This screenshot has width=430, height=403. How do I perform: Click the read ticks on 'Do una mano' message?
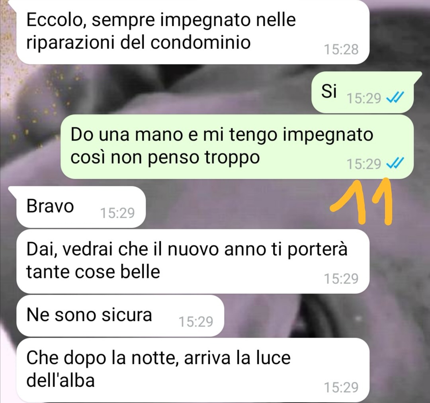point(395,163)
